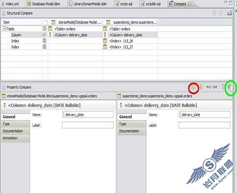Select Type tab in right property pane
The image size is (237, 193).
132,124
